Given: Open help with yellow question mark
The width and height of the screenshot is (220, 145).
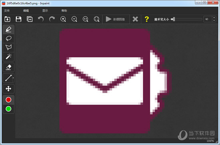Looking at the screenshot, I should tap(147, 19).
